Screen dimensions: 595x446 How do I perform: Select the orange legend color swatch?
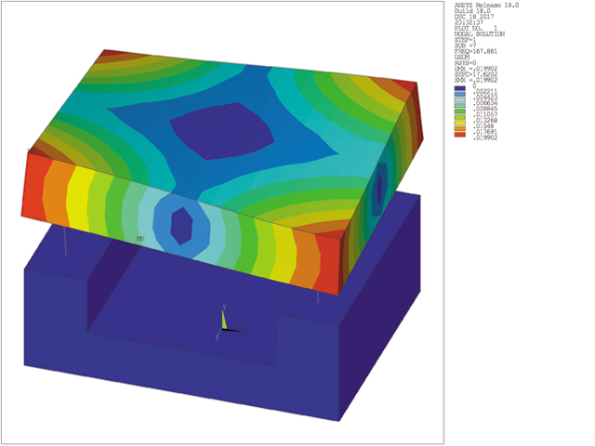(x=458, y=127)
